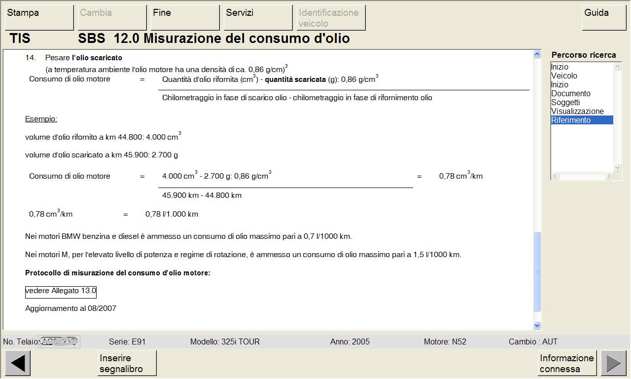Viewport: 631px width, 379px height.
Task: Open the Servizi menu
Action: [x=258, y=18]
